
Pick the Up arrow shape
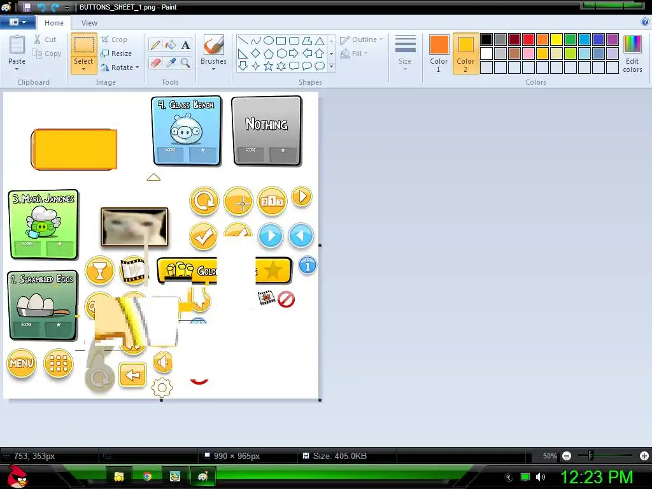320,53
